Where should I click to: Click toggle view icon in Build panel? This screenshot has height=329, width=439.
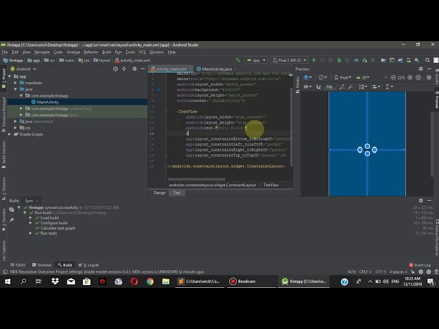click(x=12, y=210)
